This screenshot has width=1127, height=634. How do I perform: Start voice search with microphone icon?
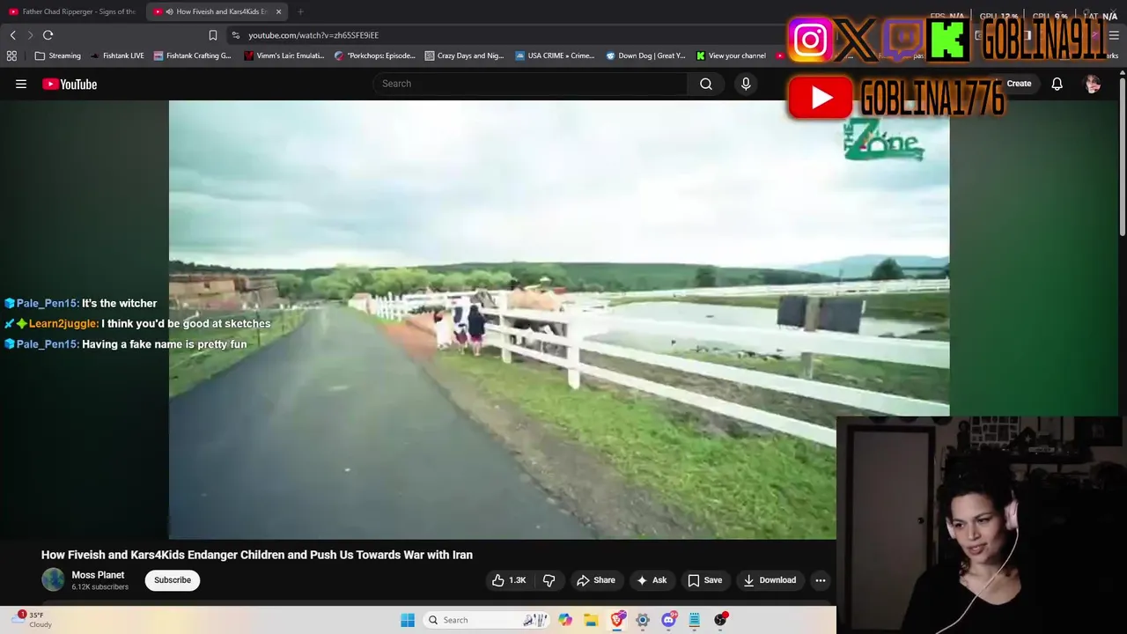(746, 84)
